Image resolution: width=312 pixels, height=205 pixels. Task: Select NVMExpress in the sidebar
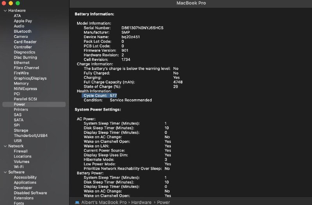(x=25, y=89)
